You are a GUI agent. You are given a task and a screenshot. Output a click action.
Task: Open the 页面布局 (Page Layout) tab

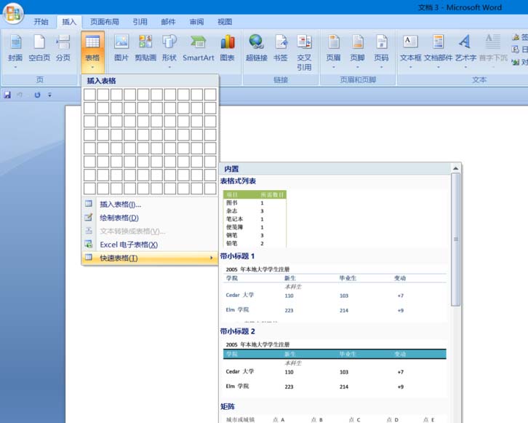(105, 22)
